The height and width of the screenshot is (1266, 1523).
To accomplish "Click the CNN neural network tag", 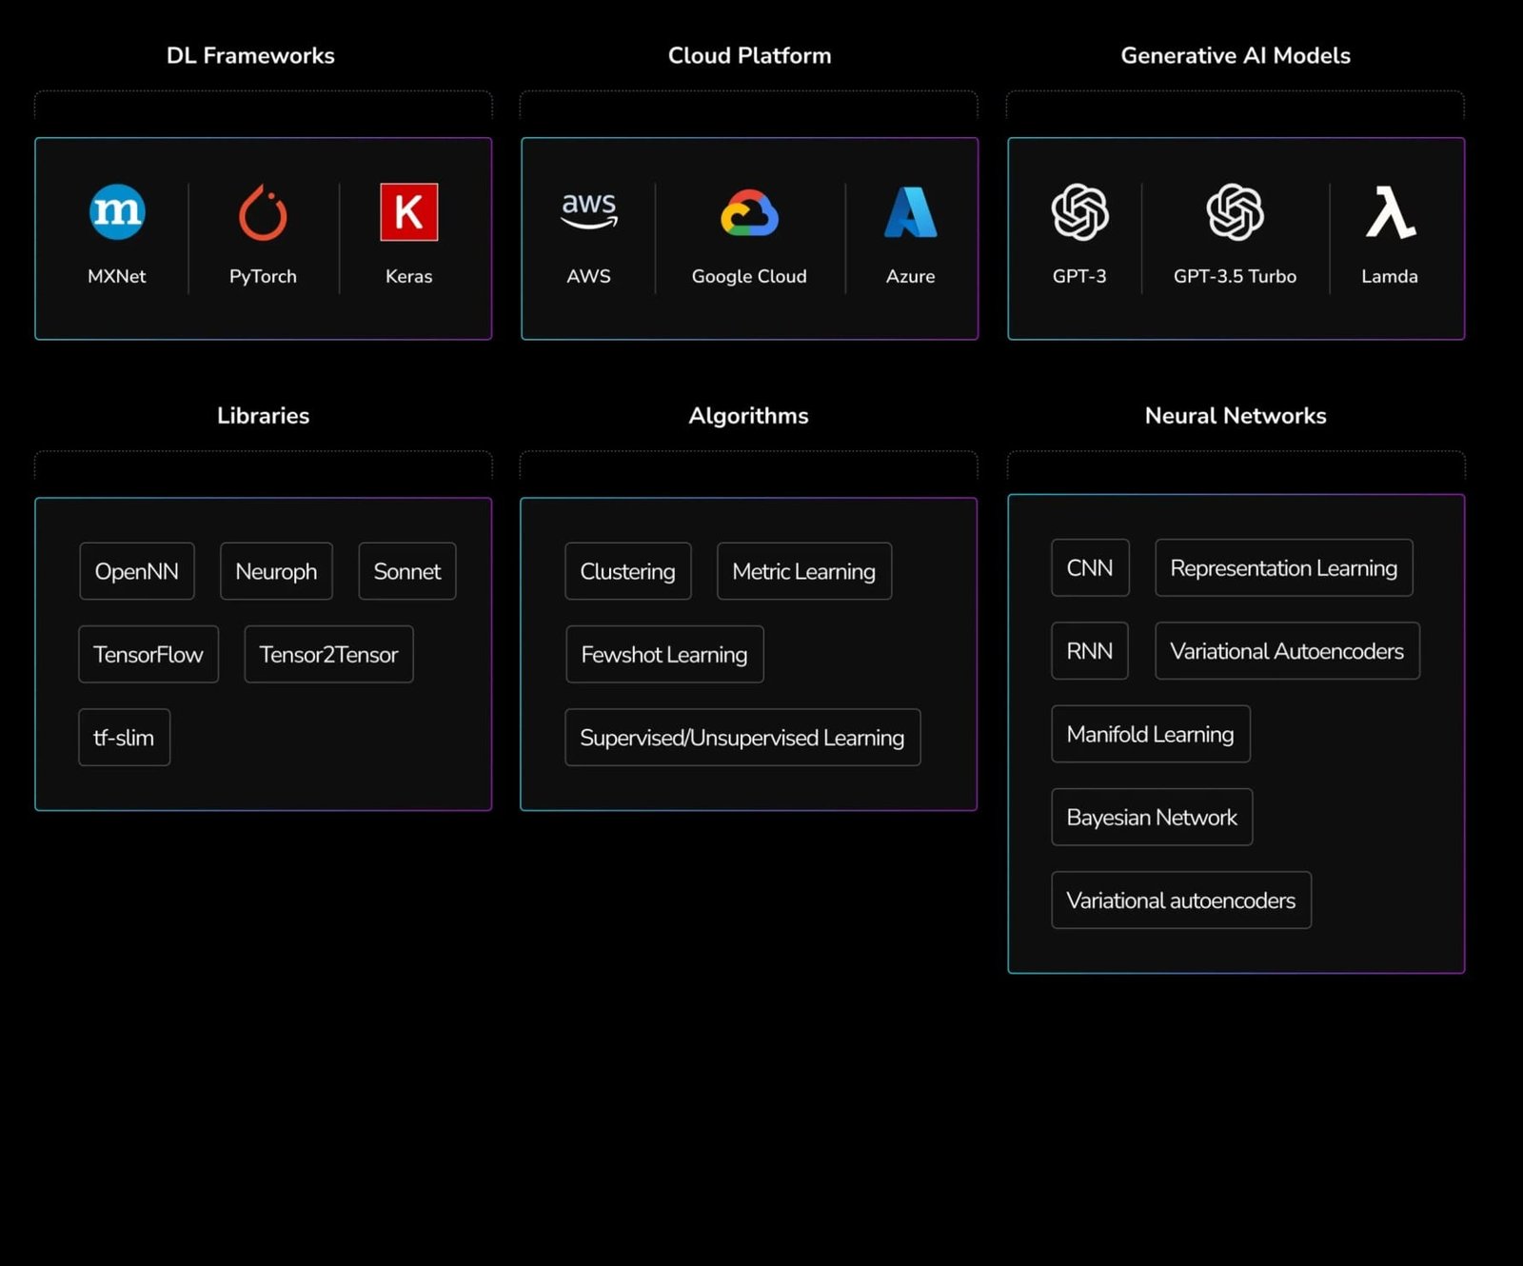I will click(1090, 567).
